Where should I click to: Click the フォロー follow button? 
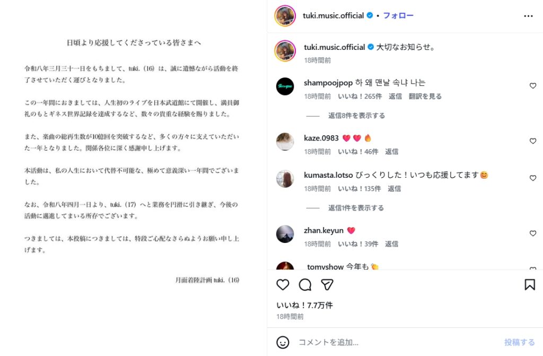(x=398, y=16)
